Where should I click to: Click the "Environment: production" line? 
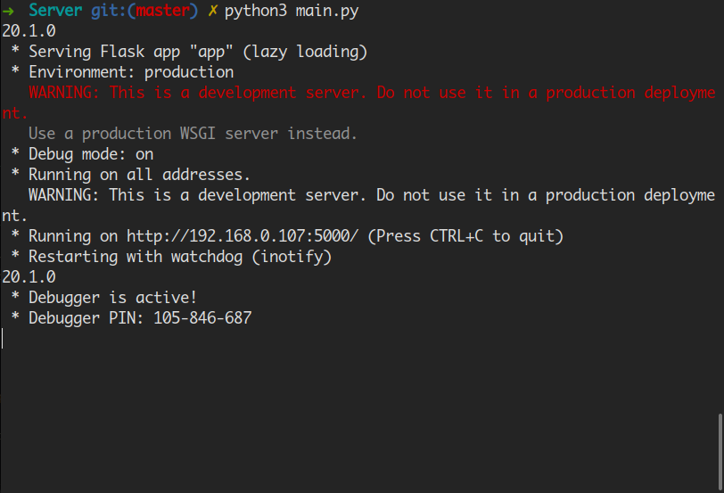point(131,72)
